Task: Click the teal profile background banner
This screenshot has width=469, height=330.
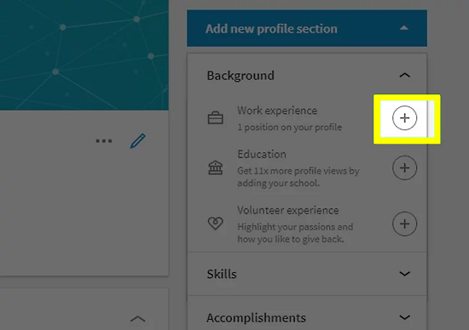Action: coord(84,55)
